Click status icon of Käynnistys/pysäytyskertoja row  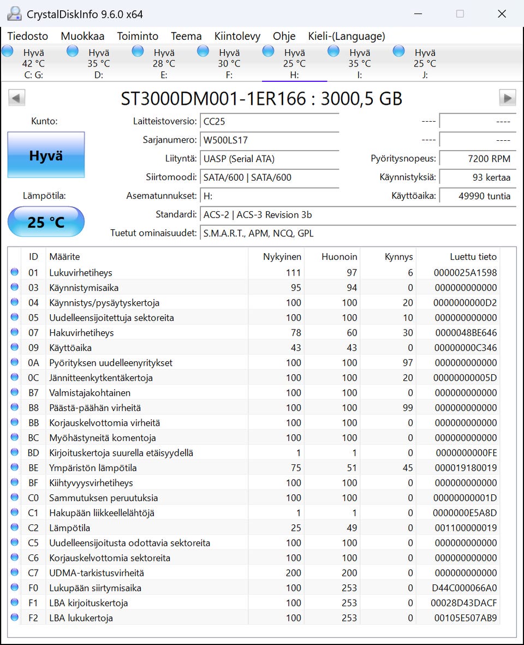pos(15,302)
